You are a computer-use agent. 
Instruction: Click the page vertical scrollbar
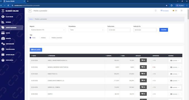(x=188, y=14)
